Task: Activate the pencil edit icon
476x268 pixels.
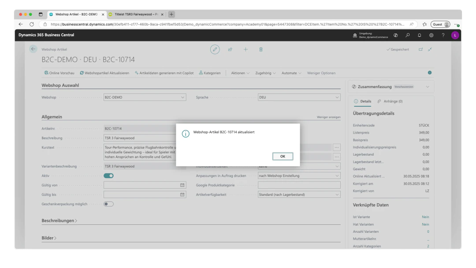Action: (x=215, y=49)
